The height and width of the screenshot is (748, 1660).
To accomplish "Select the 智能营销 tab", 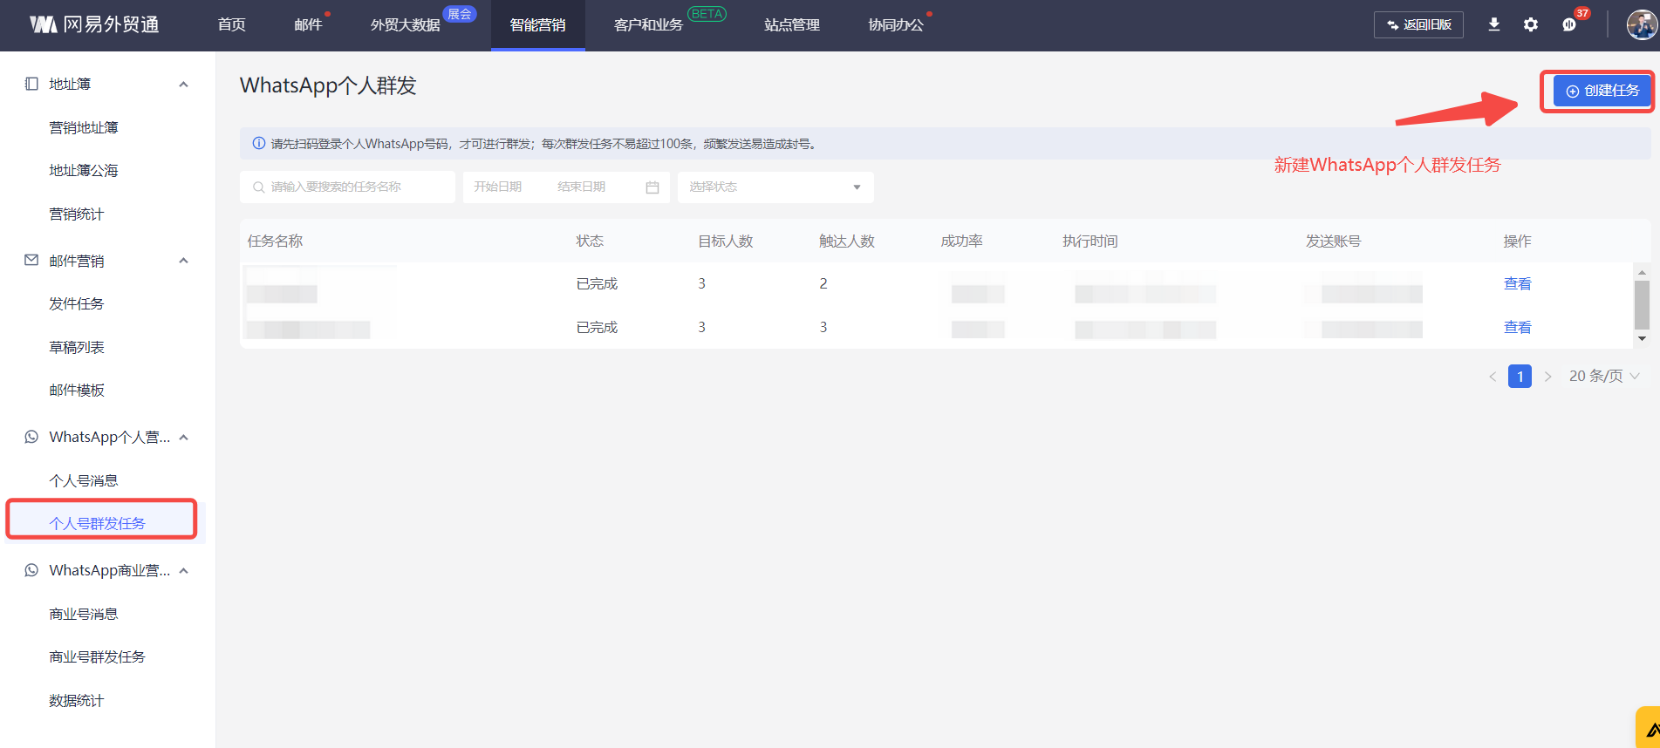I will pos(537,25).
